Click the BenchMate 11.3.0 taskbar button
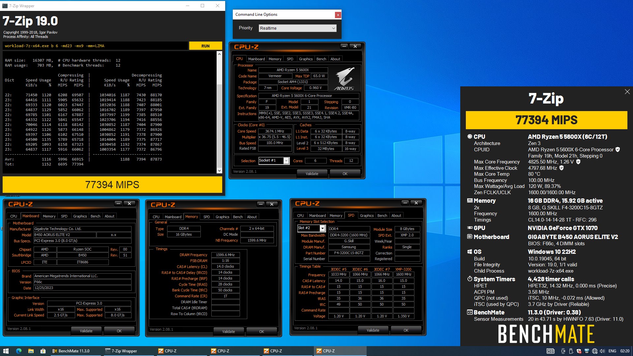The image size is (633, 356). [75, 351]
